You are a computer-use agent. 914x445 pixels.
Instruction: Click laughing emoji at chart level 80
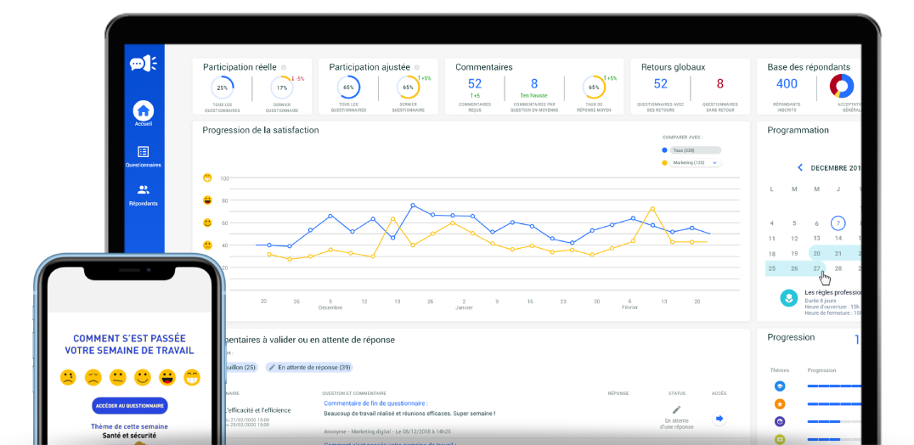point(207,200)
